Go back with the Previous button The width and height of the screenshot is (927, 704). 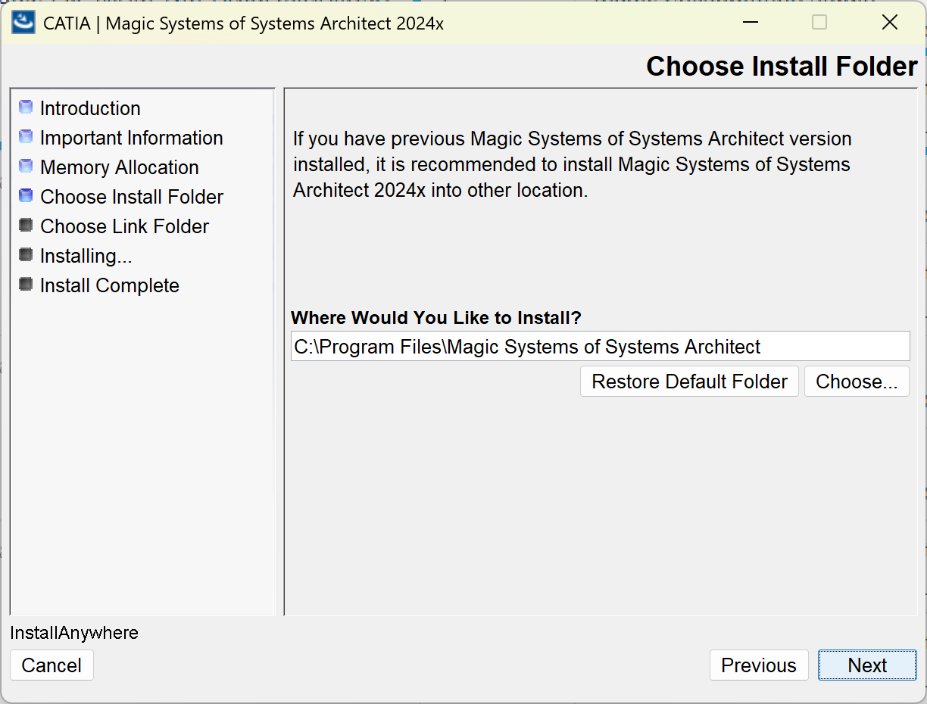click(x=758, y=665)
